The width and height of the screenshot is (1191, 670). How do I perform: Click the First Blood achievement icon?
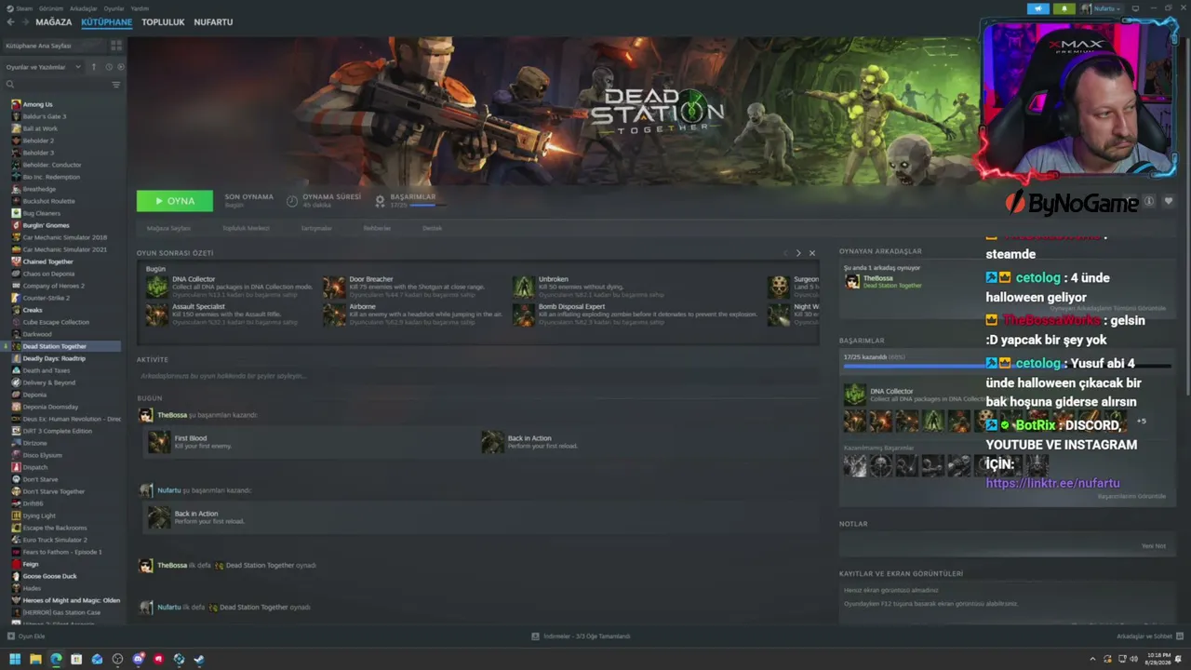(159, 442)
